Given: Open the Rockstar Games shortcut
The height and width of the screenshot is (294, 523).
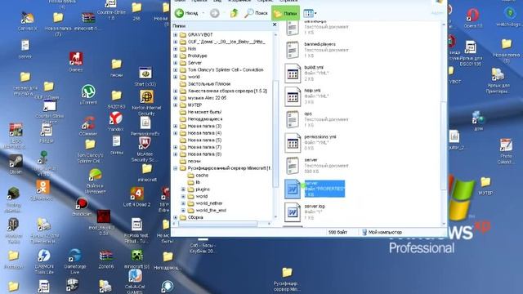Looking at the screenshot, I should (76, 62).
